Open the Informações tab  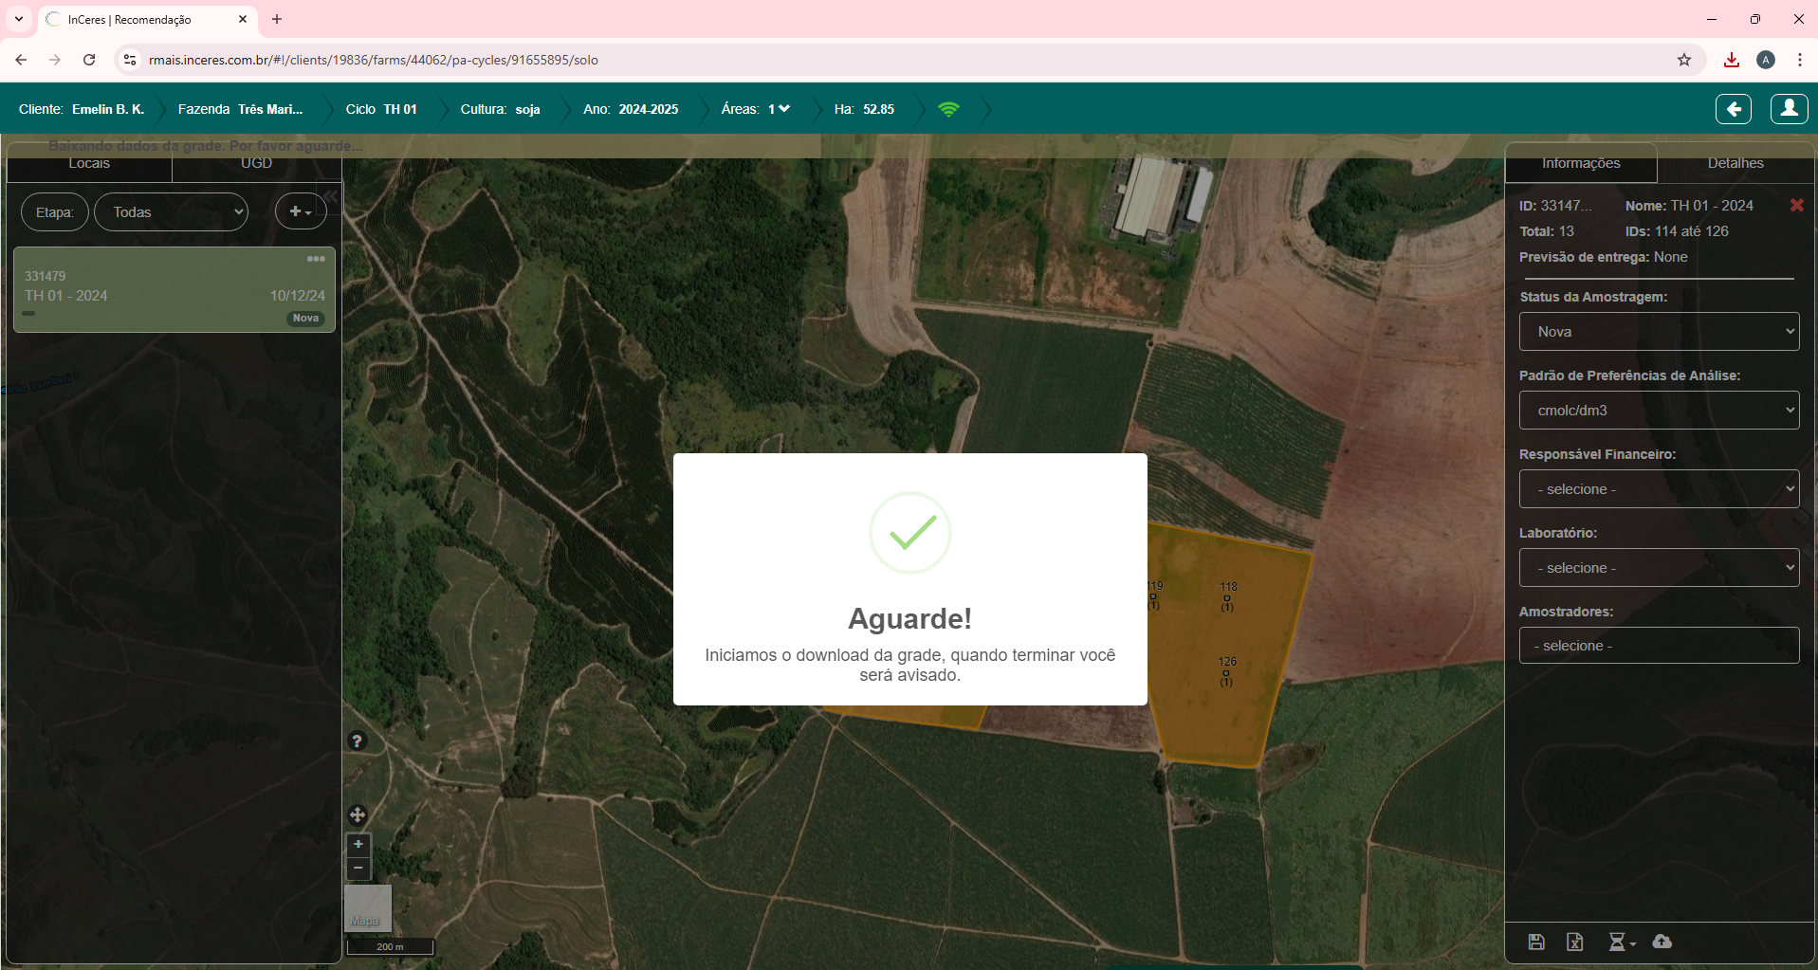click(x=1581, y=163)
